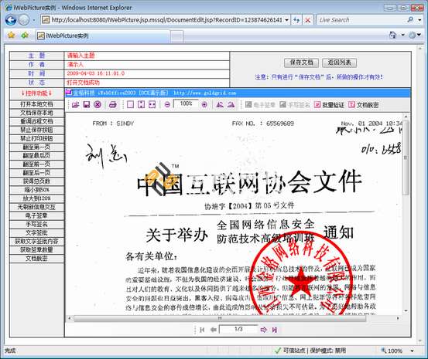Click the browser Stop X icon

[307, 20]
